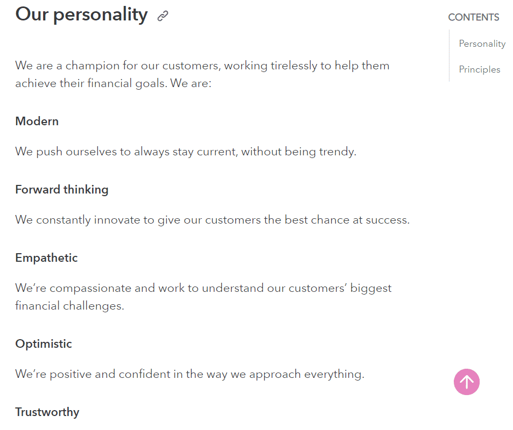513x430 pixels.
Task: Click the words "financial challenges" under Empathetic
Action: pos(69,306)
